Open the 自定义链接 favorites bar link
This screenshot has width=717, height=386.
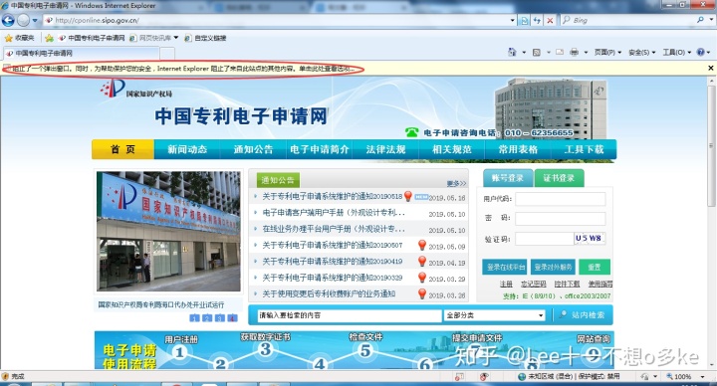pos(205,38)
